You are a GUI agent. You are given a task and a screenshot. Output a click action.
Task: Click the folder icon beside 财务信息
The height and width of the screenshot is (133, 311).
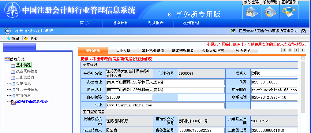[x=13, y=96]
